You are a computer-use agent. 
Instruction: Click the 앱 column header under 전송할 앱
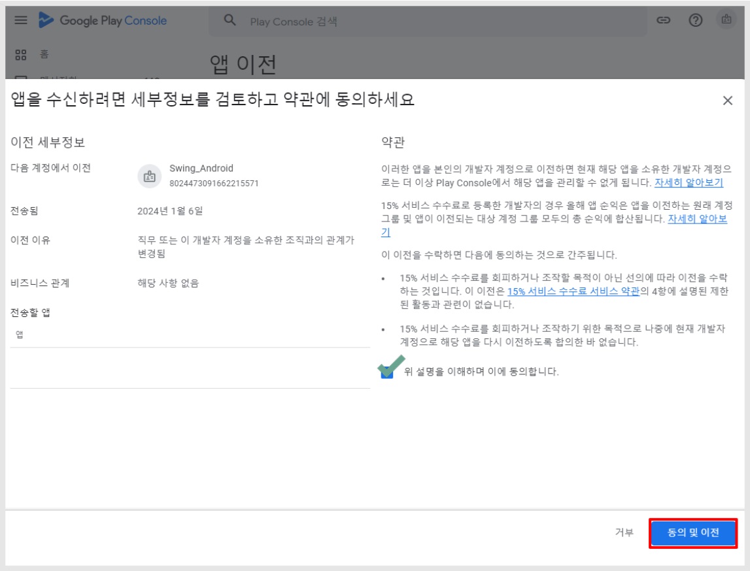point(20,334)
